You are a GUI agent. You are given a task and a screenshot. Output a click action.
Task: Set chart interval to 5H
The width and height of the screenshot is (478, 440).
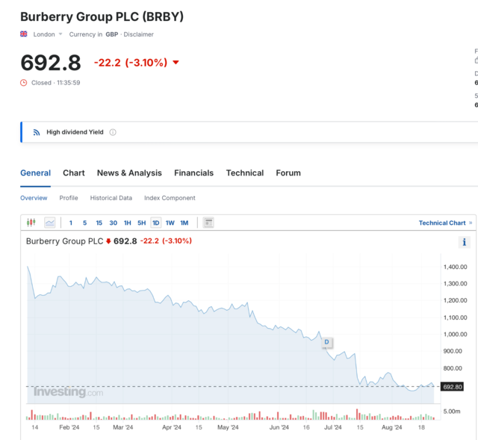[141, 223]
